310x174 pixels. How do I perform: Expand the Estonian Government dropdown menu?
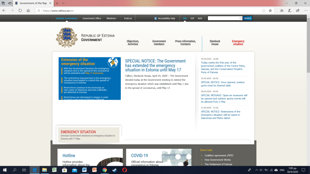click(x=67, y=18)
